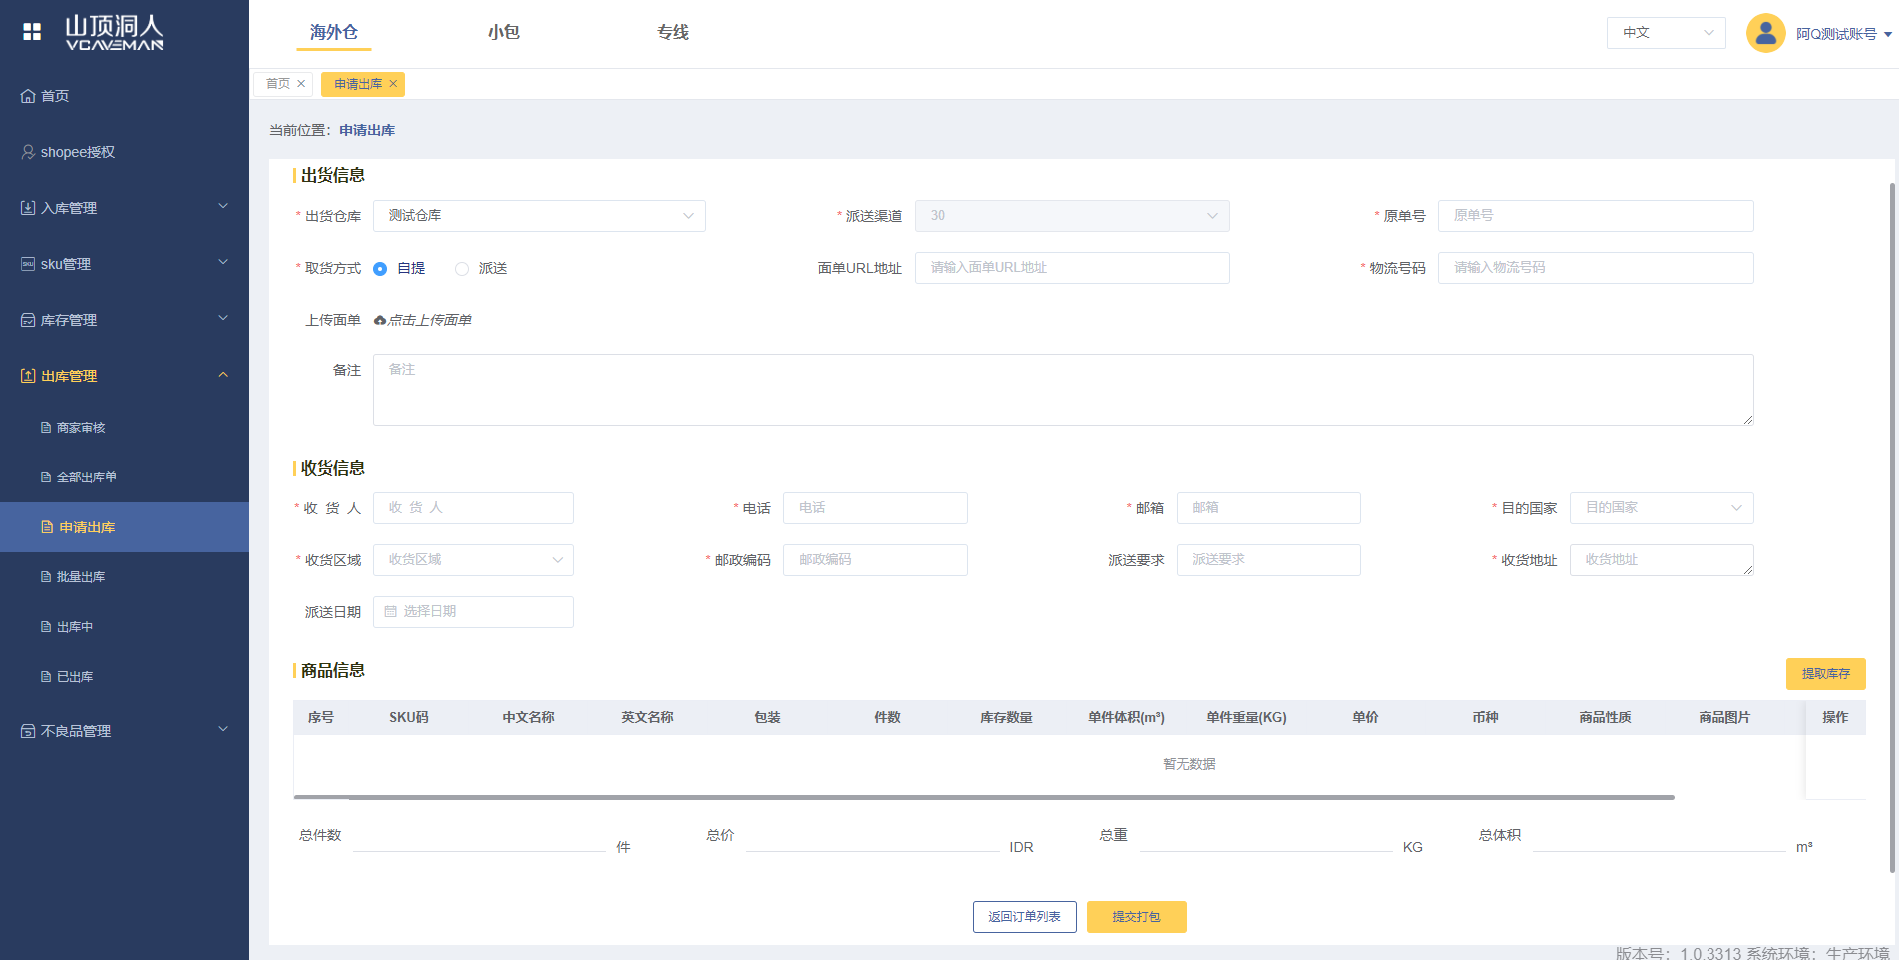This screenshot has height=960, width=1899.
Task: Click the cloud upload 点击上传面单 icon
Action: (380, 320)
